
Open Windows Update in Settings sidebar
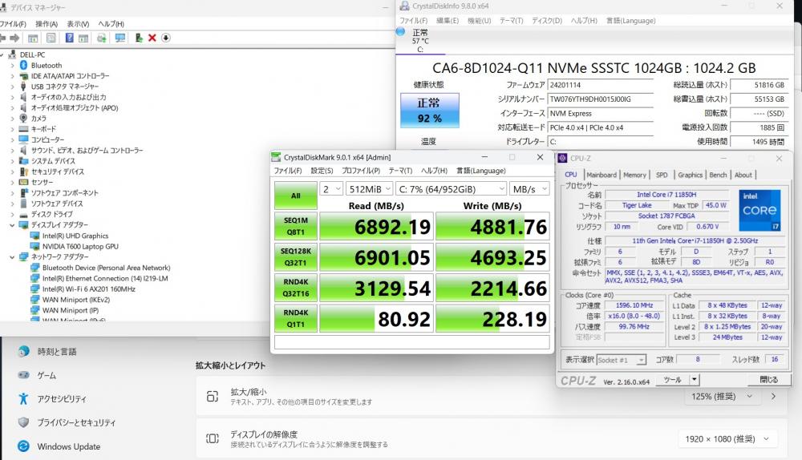click(68, 446)
